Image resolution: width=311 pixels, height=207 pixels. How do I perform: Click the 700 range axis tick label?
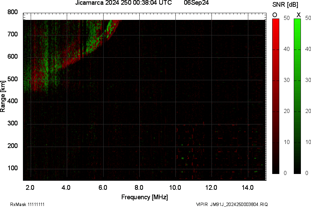(x=12, y=34)
